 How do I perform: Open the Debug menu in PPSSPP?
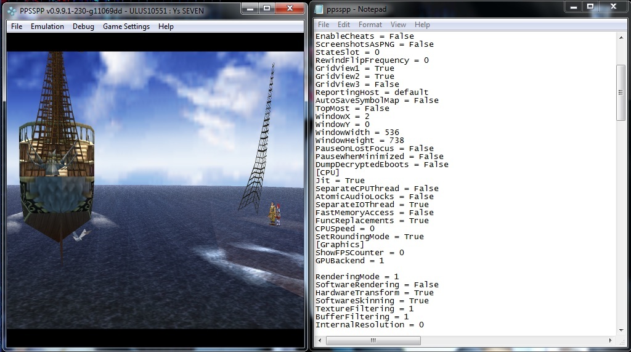coord(83,27)
